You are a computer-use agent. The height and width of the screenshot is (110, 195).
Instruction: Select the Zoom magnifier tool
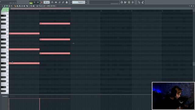31,6
